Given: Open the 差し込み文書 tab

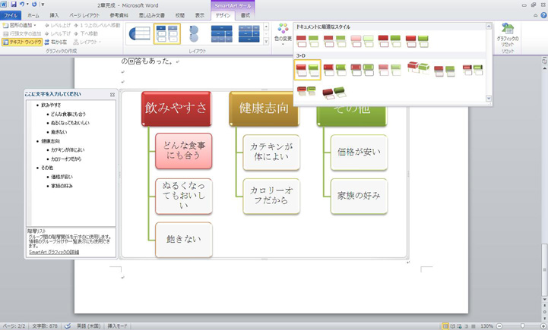Looking at the screenshot, I should click(152, 15).
